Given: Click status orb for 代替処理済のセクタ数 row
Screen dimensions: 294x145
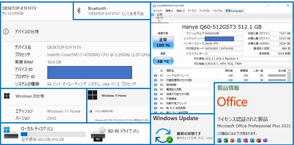Looking at the screenshot, I should pyautogui.click(x=155, y=80).
